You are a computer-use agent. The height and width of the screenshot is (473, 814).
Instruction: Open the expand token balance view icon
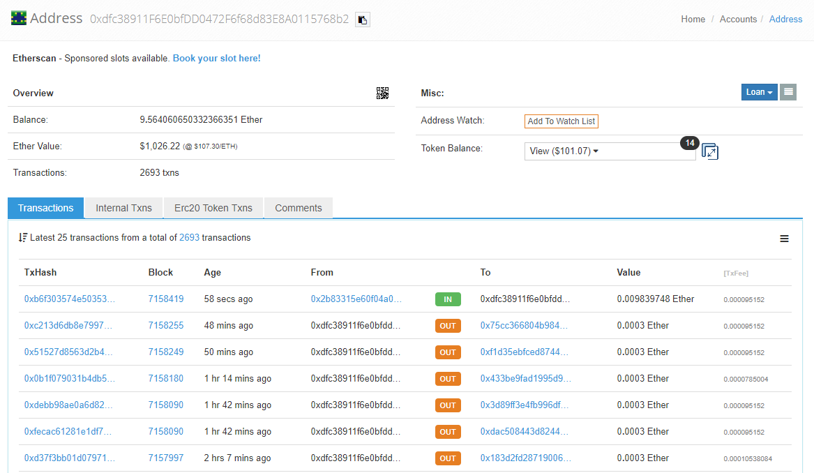click(709, 151)
